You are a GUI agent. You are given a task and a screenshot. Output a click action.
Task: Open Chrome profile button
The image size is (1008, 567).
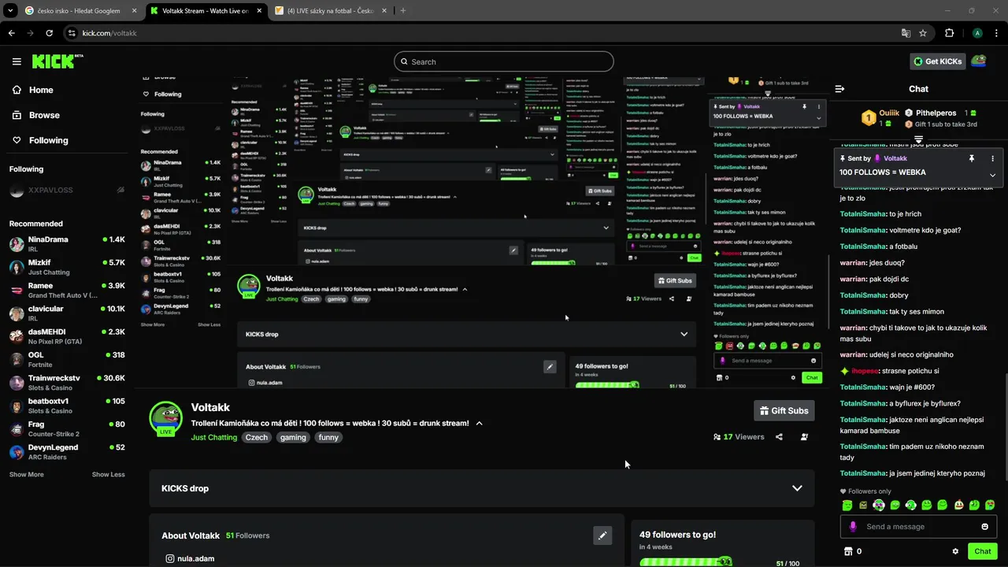[977, 33]
